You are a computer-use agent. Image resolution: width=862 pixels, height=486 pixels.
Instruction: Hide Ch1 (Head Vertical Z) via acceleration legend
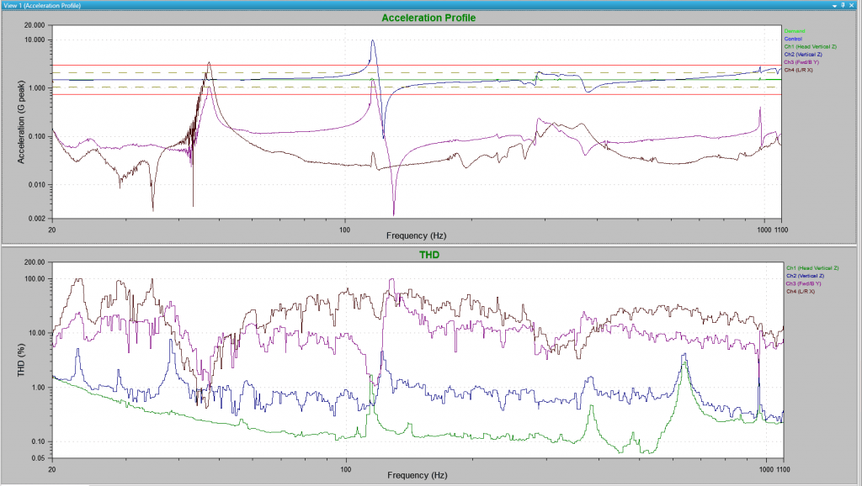[810, 46]
